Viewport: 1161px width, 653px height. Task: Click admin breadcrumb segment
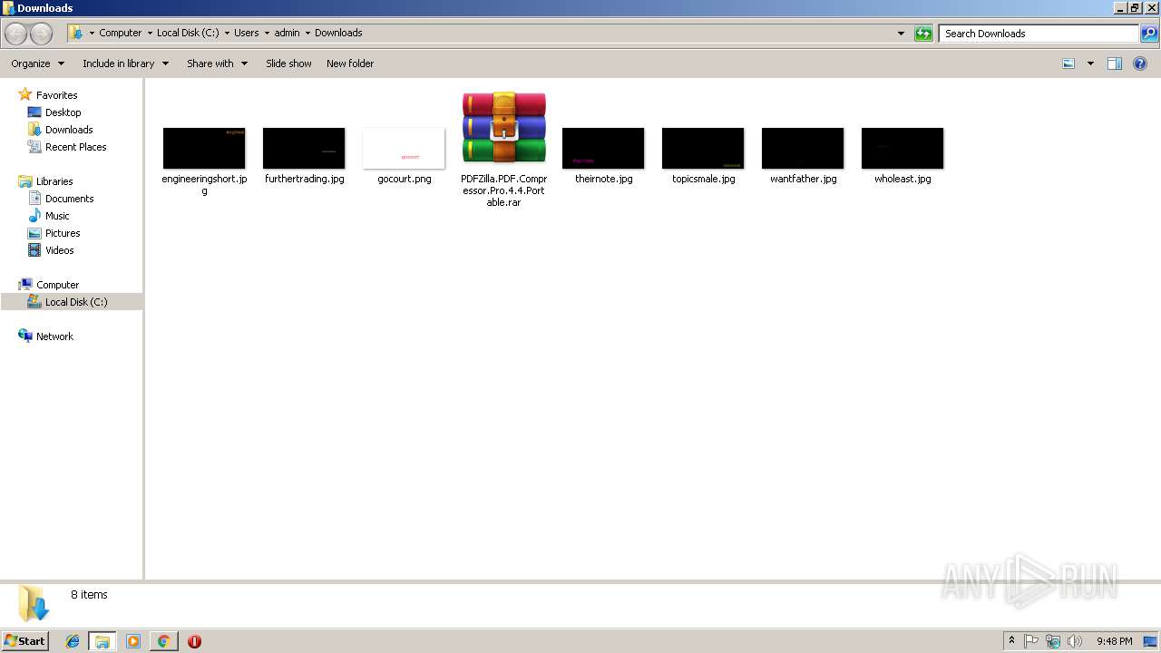tap(287, 33)
